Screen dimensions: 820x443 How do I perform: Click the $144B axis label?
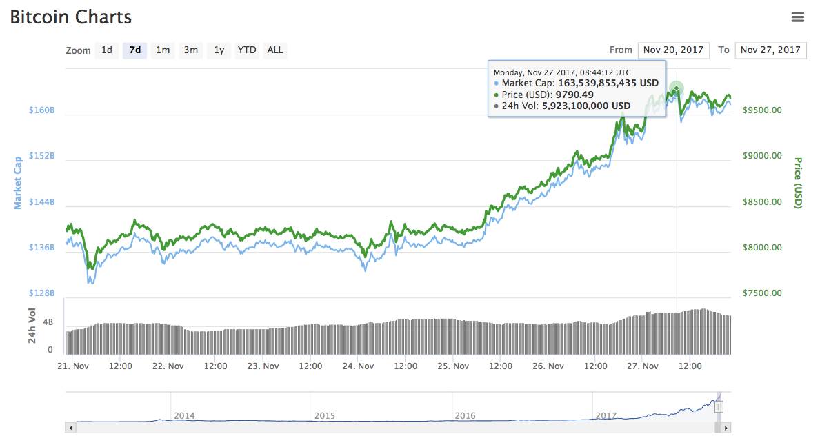click(42, 202)
